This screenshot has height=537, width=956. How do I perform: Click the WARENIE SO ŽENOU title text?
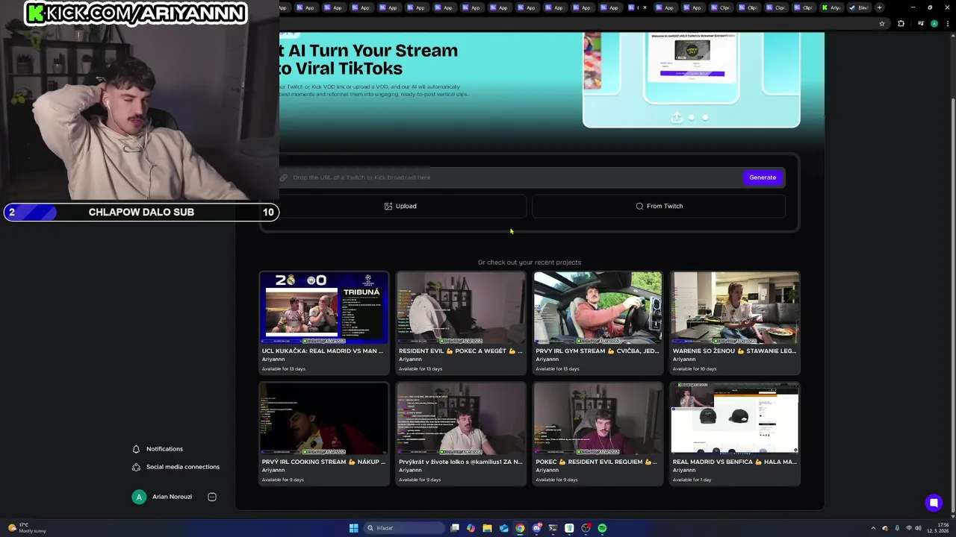pos(734,351)
